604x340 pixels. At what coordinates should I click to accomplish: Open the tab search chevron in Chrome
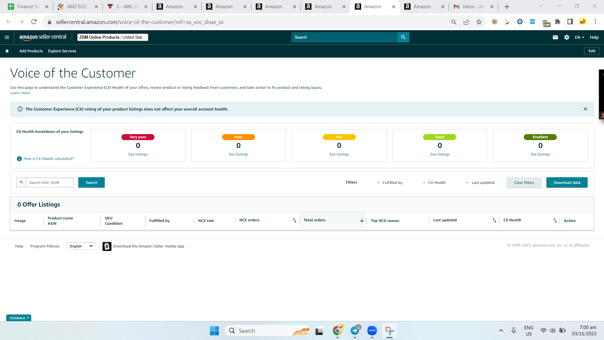click(x=541, y=6)
